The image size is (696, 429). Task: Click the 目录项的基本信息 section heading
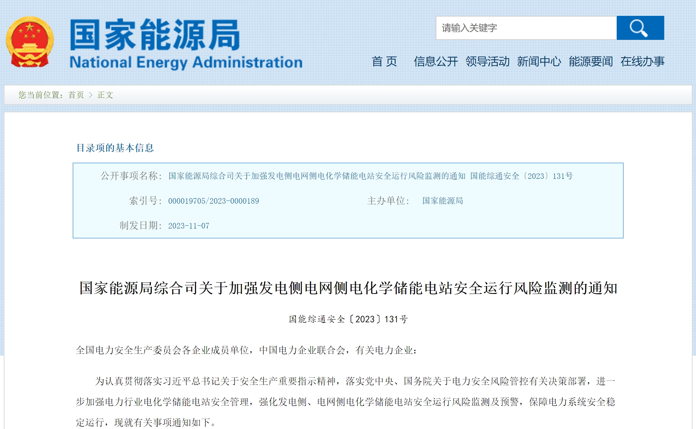(x=115, y=148)
